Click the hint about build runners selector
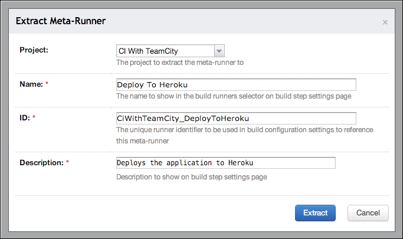The height and width of the screenshot is (239, 403). coord(234,96)
